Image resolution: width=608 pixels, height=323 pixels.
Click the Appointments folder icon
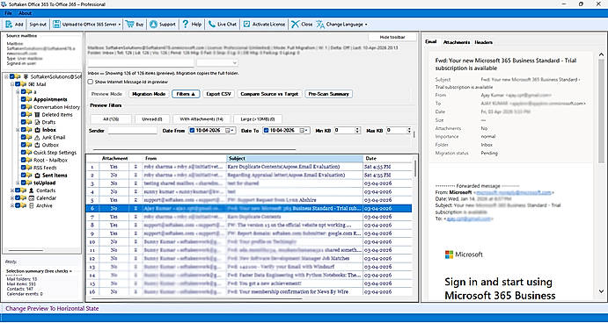click(x=29, y=99)
